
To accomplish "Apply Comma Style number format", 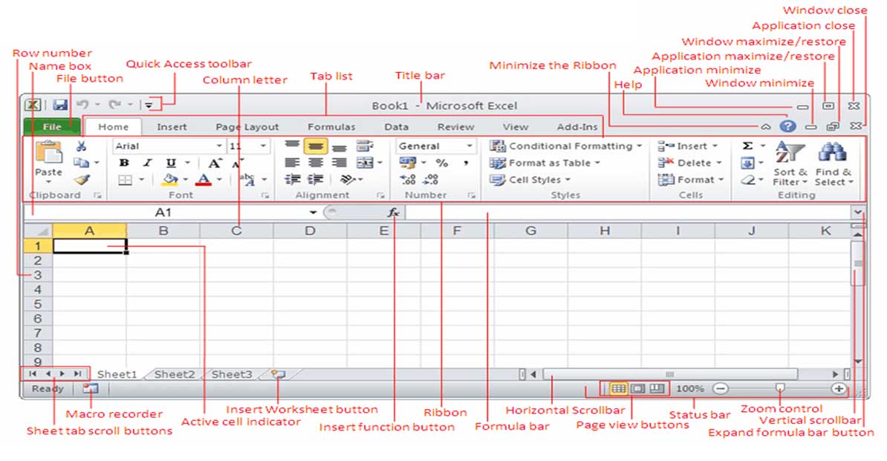I will [466, 163].
